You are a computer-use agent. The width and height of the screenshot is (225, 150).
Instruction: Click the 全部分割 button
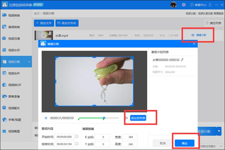click(x=207, y=131)
